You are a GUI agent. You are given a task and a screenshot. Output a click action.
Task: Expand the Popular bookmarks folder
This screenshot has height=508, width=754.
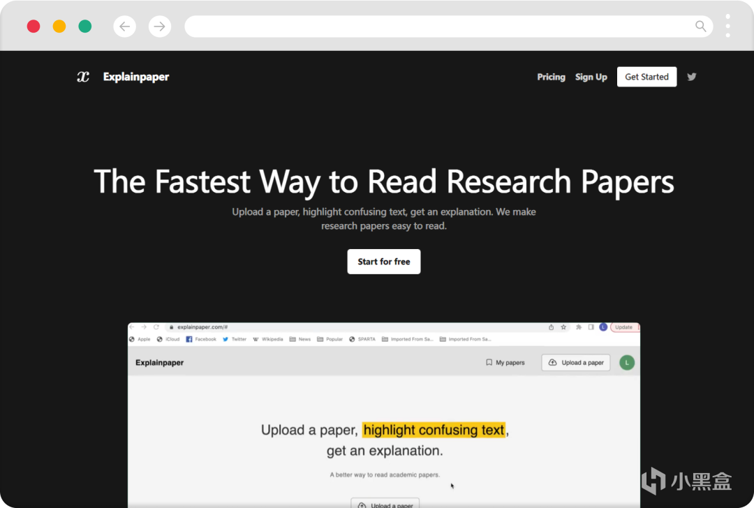(330, 339)
